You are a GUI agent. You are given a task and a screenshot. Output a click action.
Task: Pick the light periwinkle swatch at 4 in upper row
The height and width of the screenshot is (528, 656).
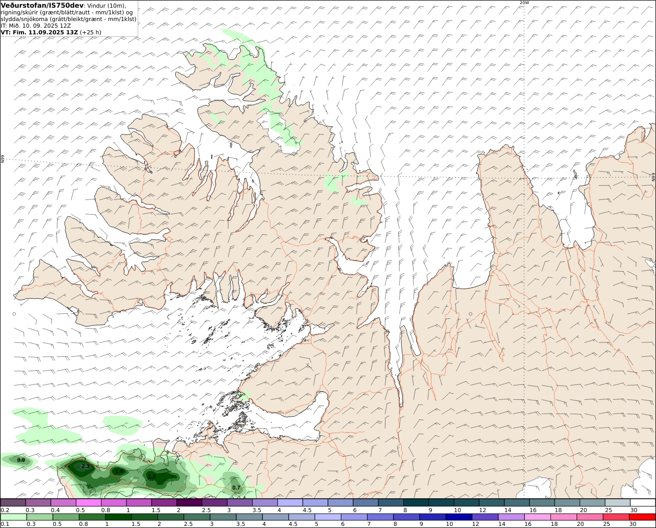point(290,502)
